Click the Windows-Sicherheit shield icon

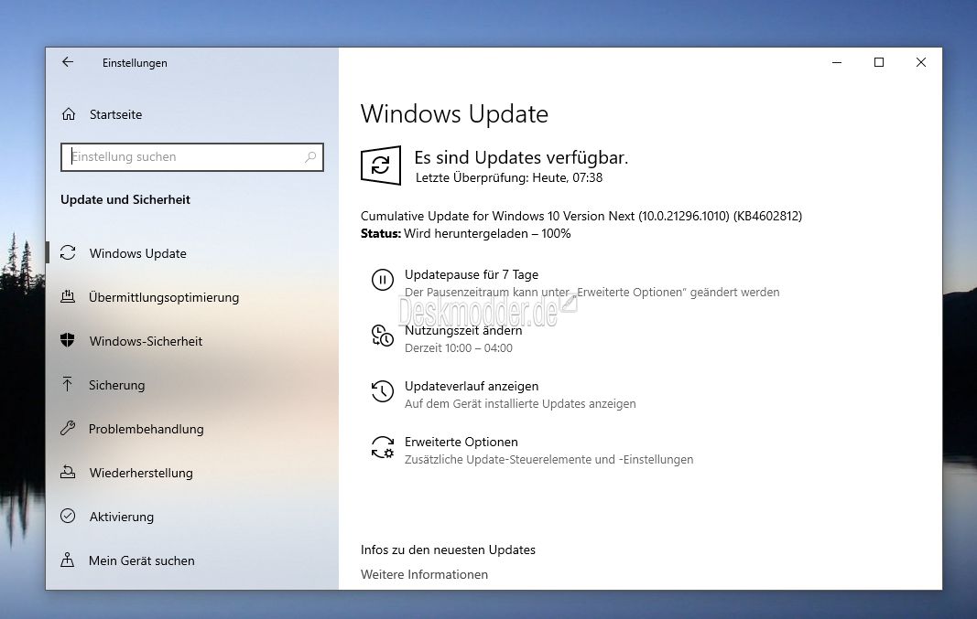pos(68,340)
